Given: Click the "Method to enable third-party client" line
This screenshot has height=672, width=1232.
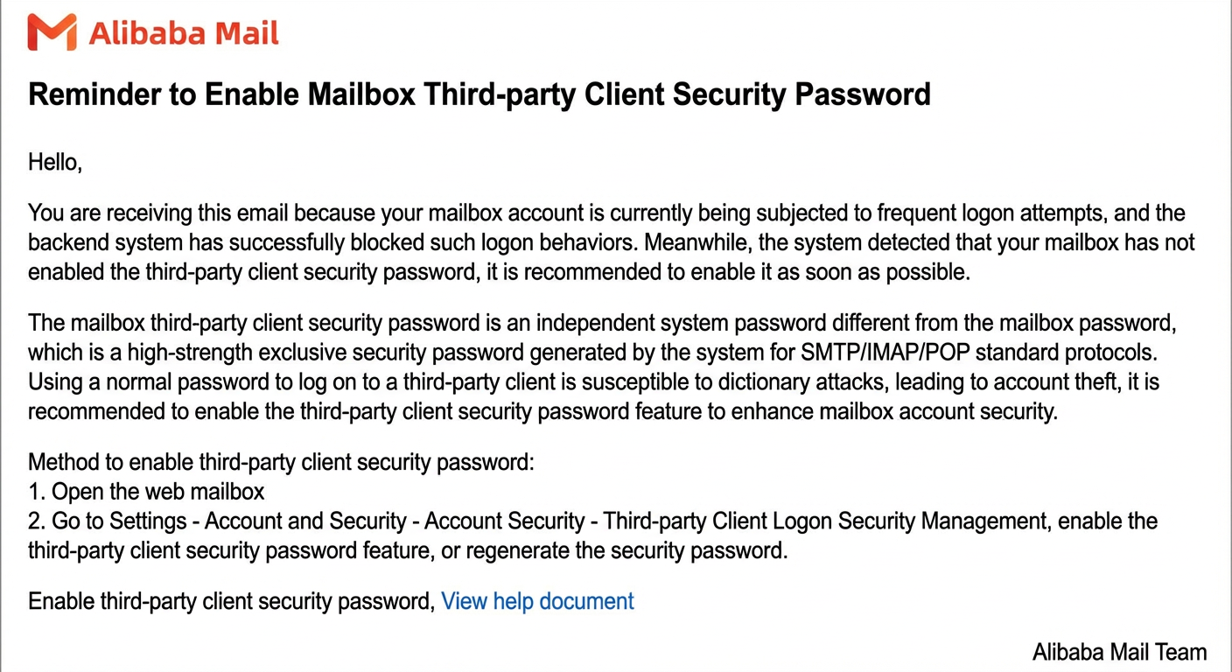Looking at the screenshot, I should click(x=281, y=462).
